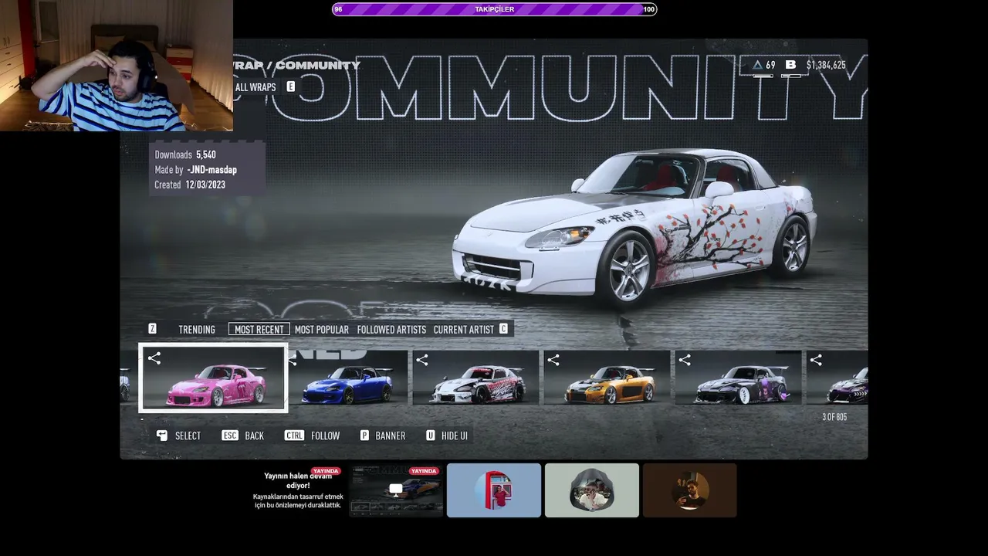Screen dimensions: 988x556
Task: Click the E key icon beside All Wraps
Action: pos(291,86)
